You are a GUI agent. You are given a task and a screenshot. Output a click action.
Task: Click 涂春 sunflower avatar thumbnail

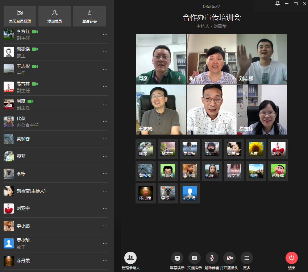(256, 149)
